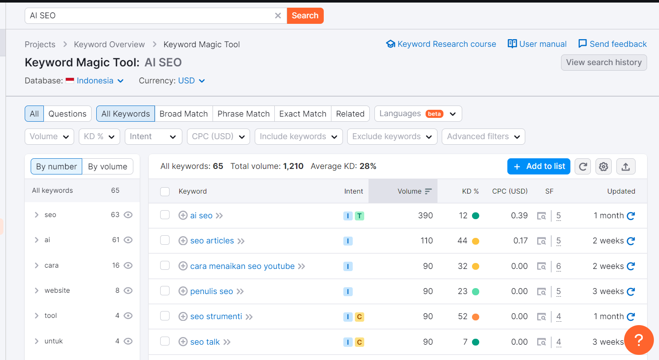Switch to the Questions tab
Image resolution: width=659 pixels, height=360 pixels.
coord(67,114)
